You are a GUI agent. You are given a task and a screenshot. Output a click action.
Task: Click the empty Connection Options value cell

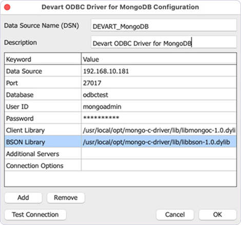pyautogui.click(x=159, y=165)
